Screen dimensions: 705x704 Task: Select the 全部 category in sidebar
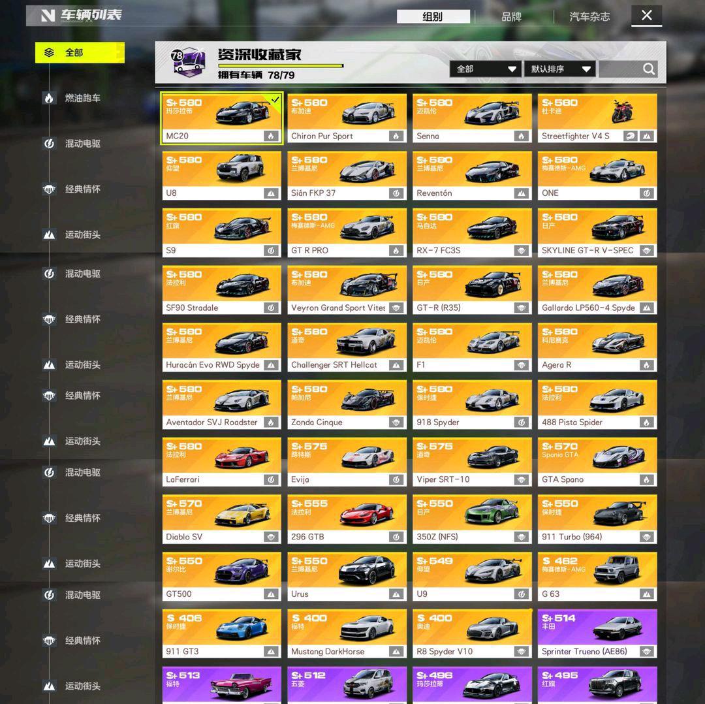pos(80,53)
